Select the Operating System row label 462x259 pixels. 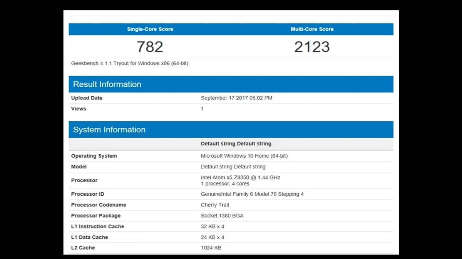[94, 156]
